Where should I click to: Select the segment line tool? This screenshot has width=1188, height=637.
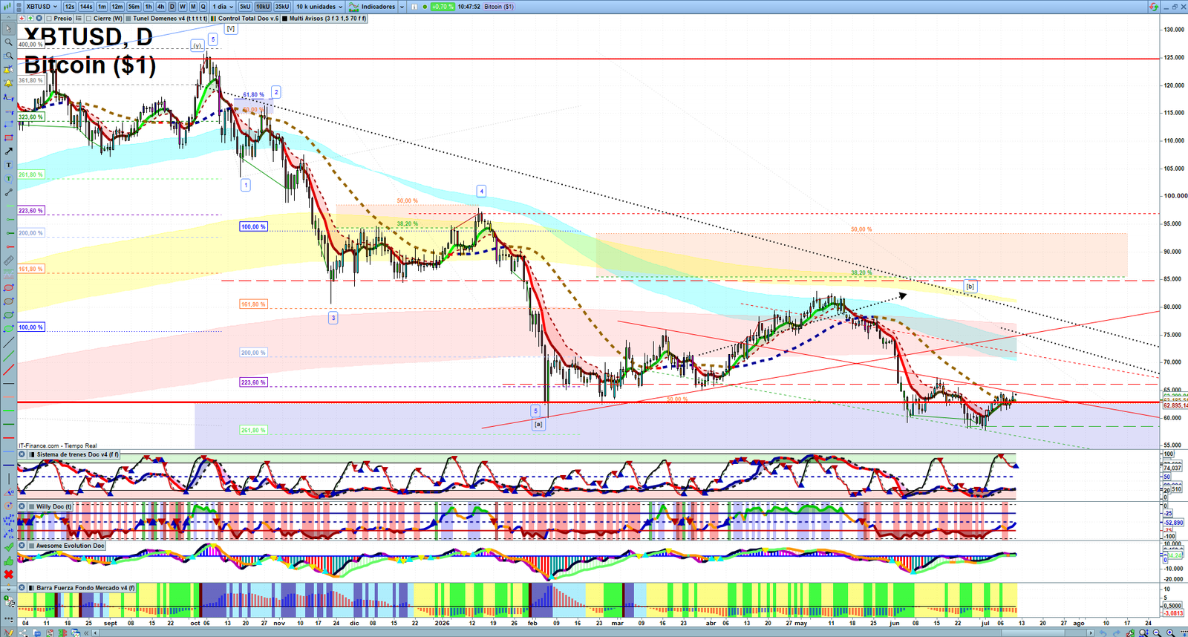click(8, 193)
